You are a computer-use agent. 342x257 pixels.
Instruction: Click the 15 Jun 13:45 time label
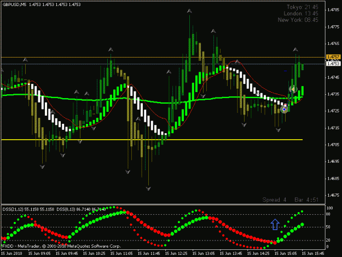pos(231,253)
